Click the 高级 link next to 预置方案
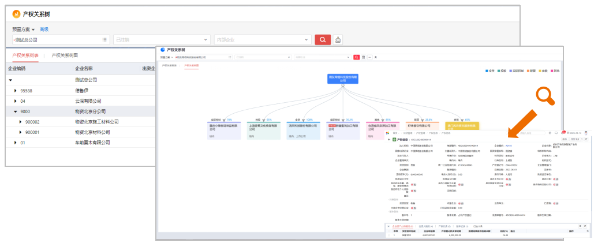598x246 pixels. point(44,29)
